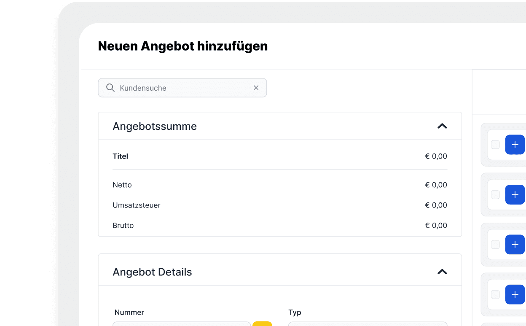The height and width of the screenshot is (326, 526).
Task: Collapse the Angebot Details section
Action: coord(442,272)
